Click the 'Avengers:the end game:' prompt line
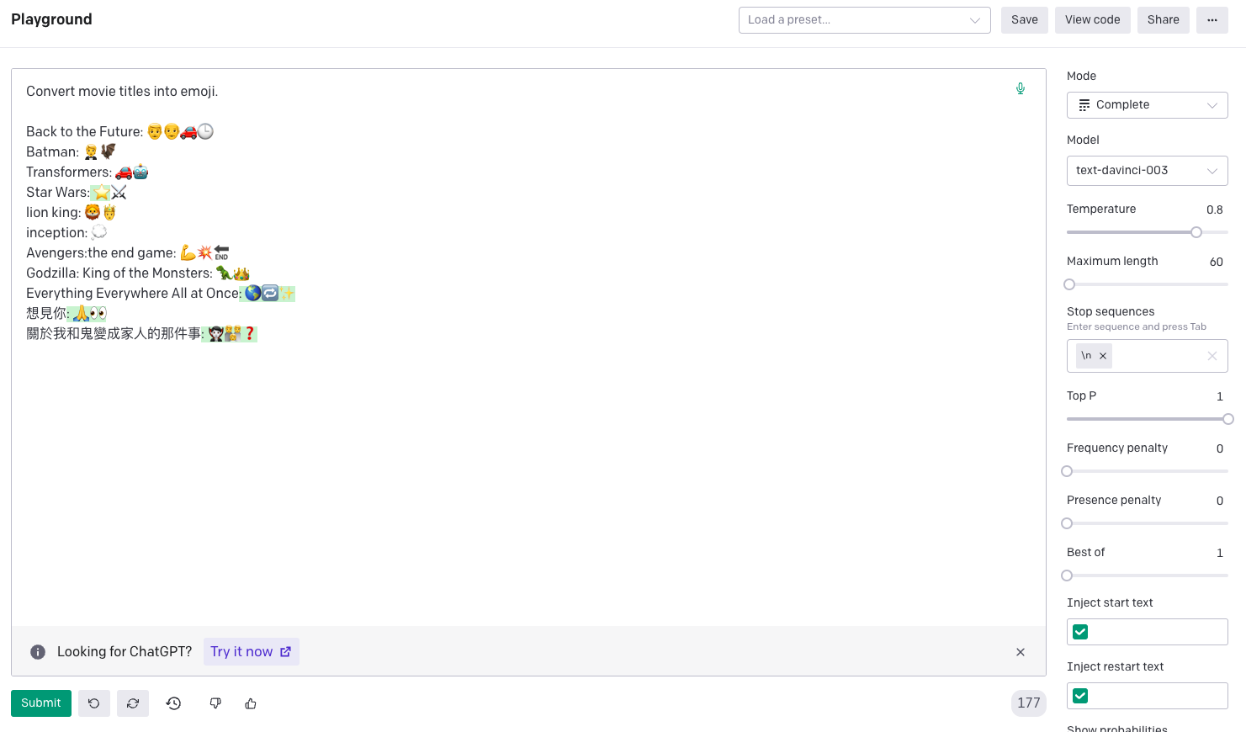 pyautogui.click(x=128, y=253)
